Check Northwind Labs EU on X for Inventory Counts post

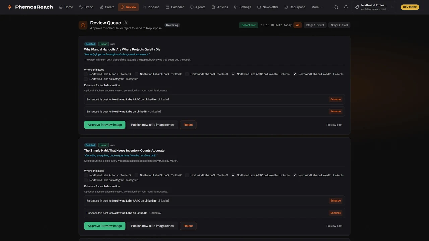[136, 175]
